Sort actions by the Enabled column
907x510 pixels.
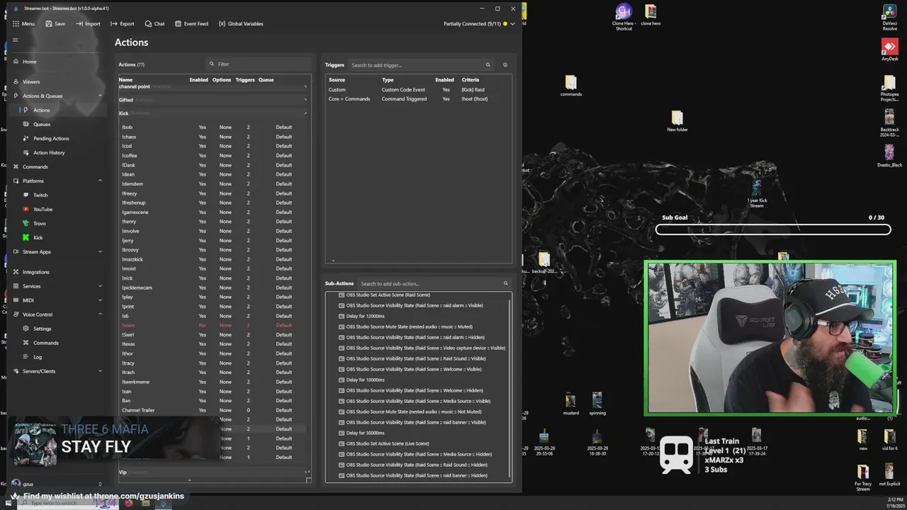coord(198,80)
